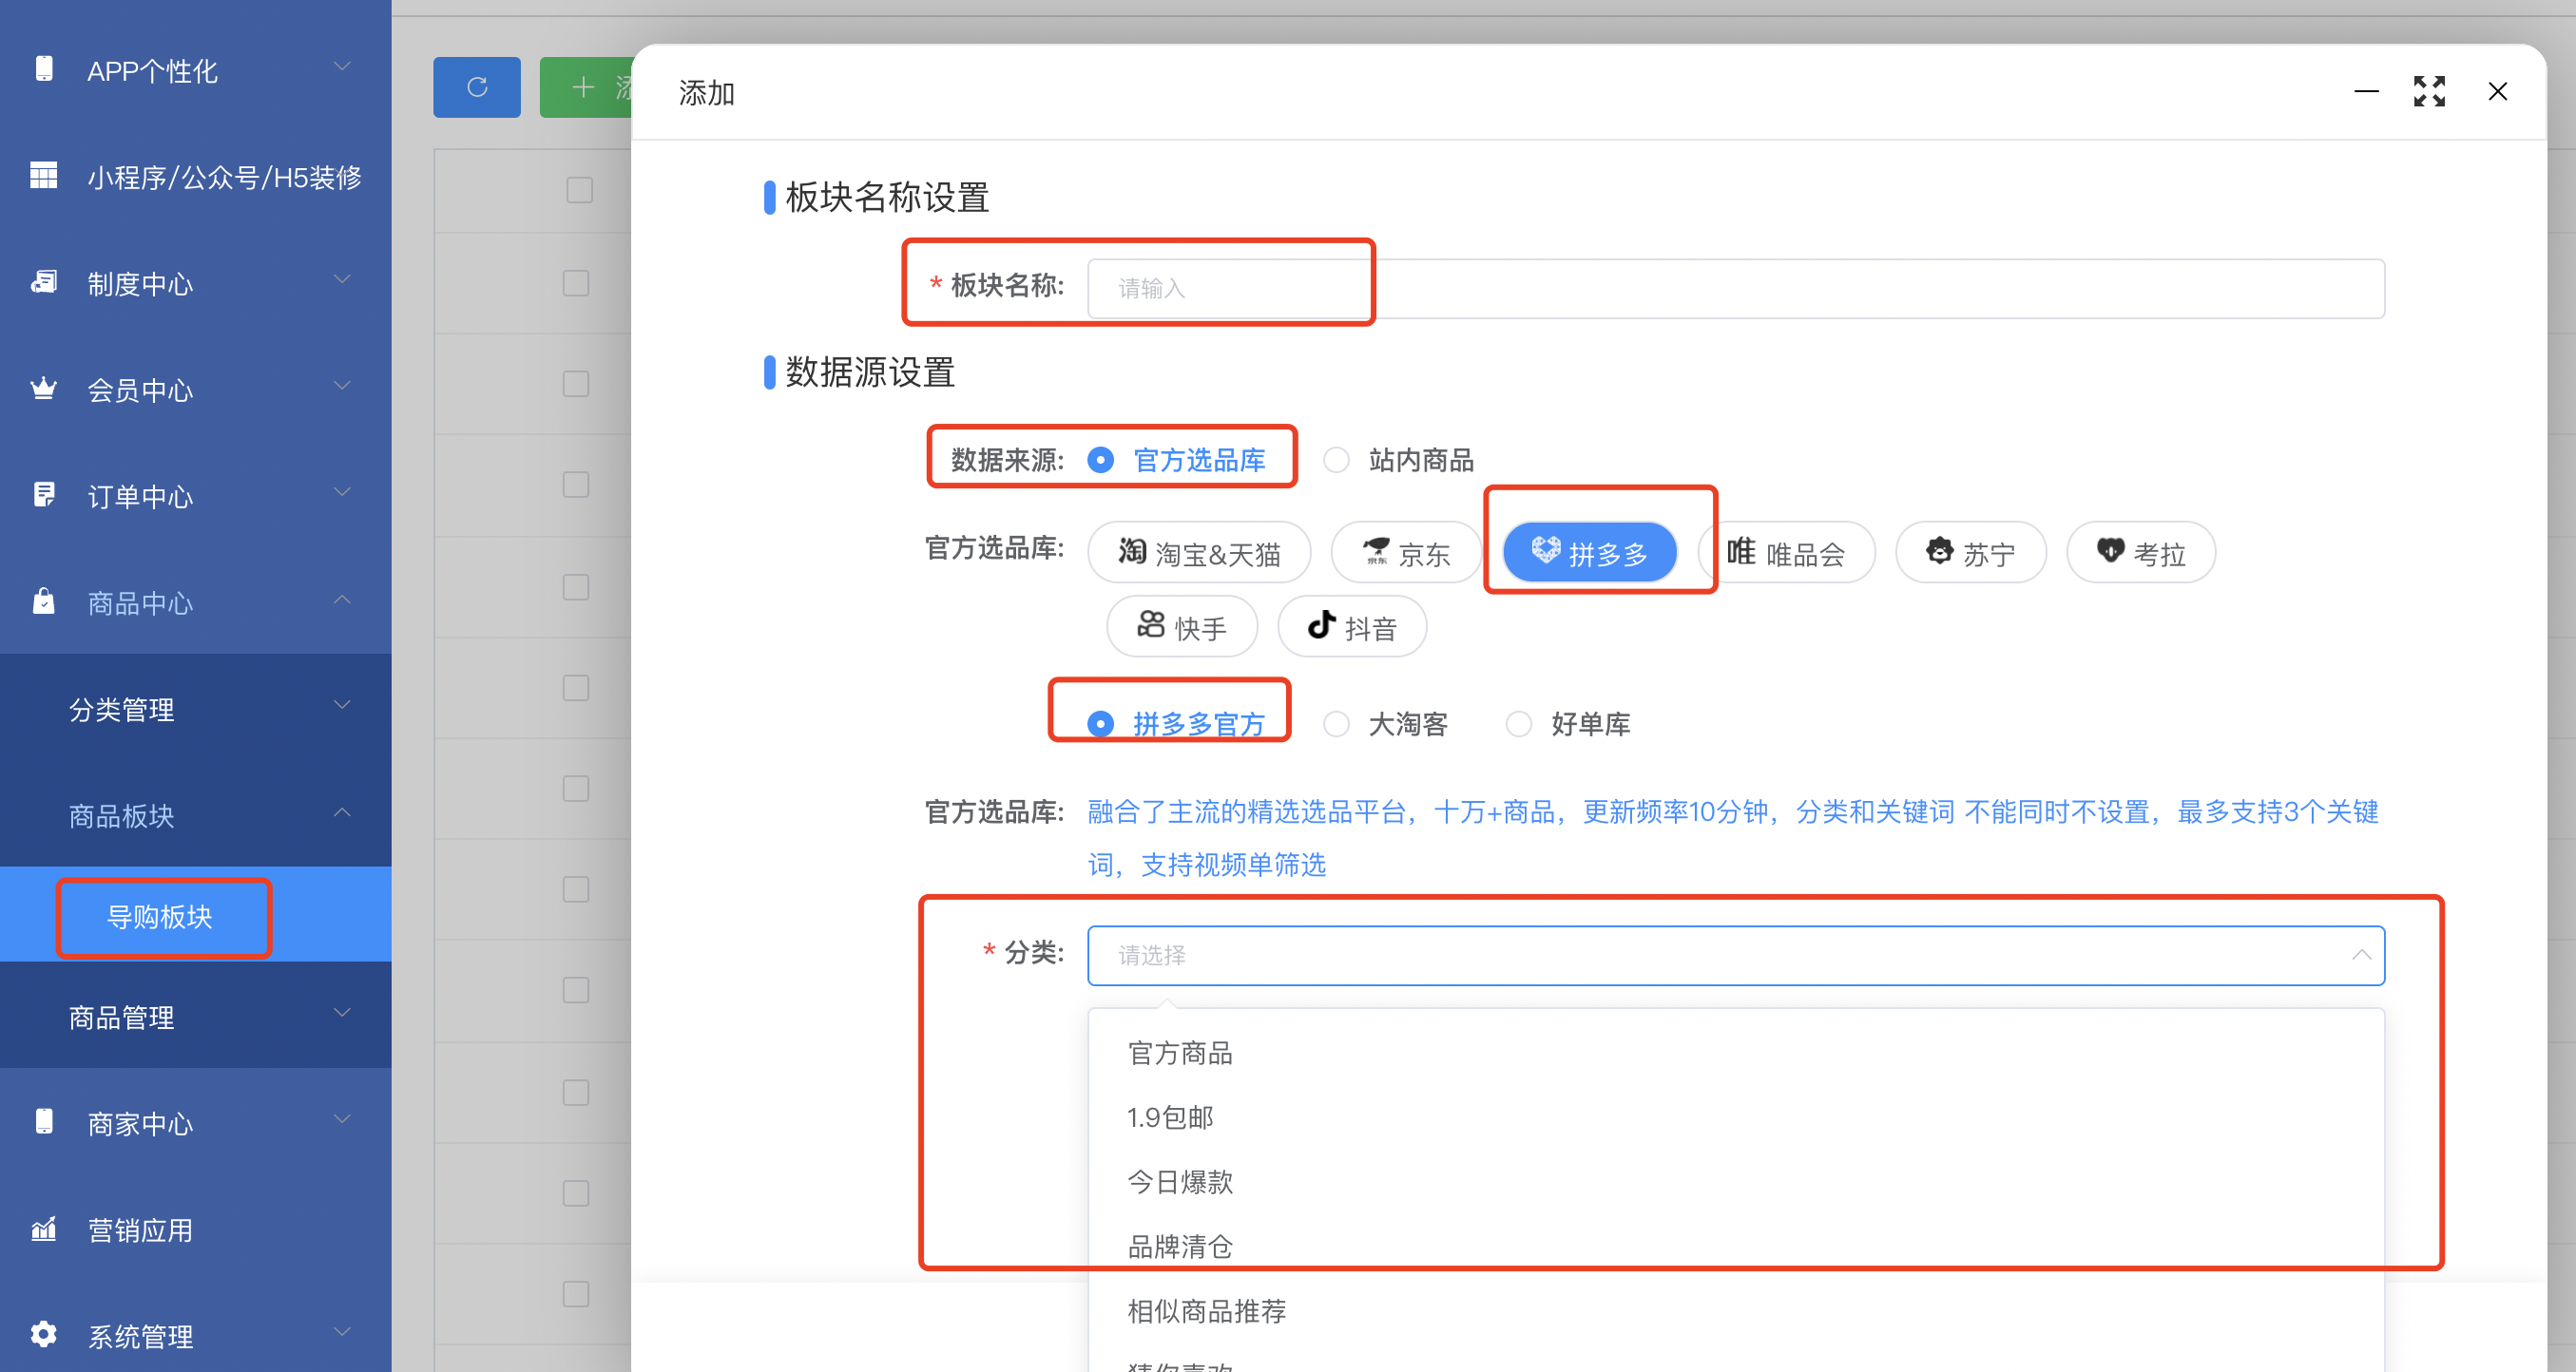The height and width of the screenshot is (1372, 2576).
Task: Select the 站内商品 data source radio
Action: 1336,460
